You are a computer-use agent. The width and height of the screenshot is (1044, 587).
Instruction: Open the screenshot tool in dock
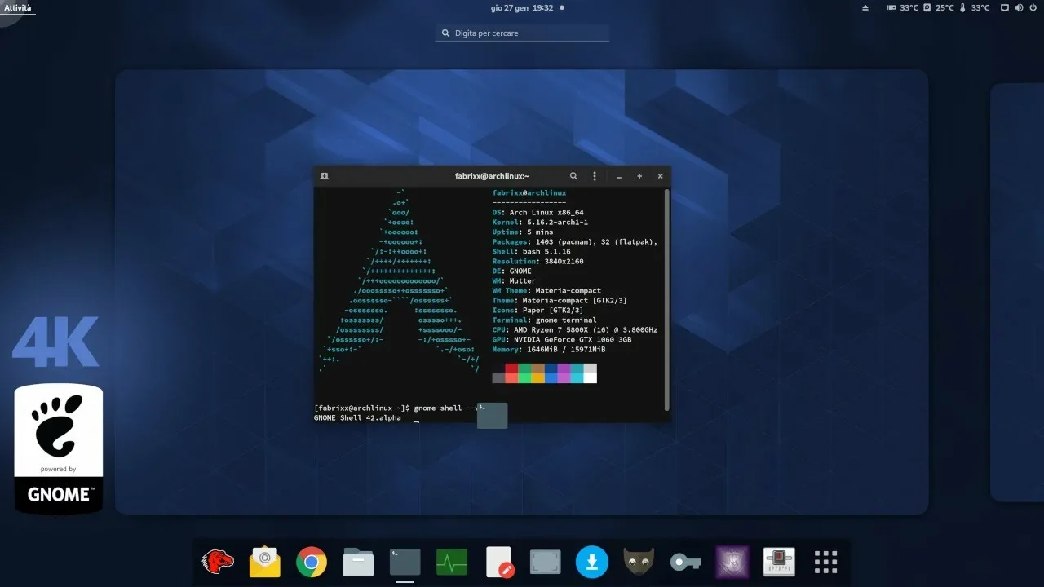click(545, 562)
